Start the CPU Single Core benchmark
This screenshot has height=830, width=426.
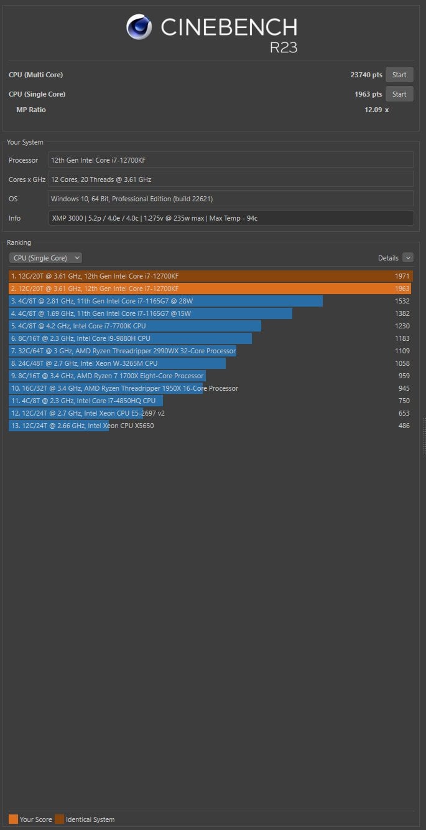pyautogui.click(x=399, y=94)
